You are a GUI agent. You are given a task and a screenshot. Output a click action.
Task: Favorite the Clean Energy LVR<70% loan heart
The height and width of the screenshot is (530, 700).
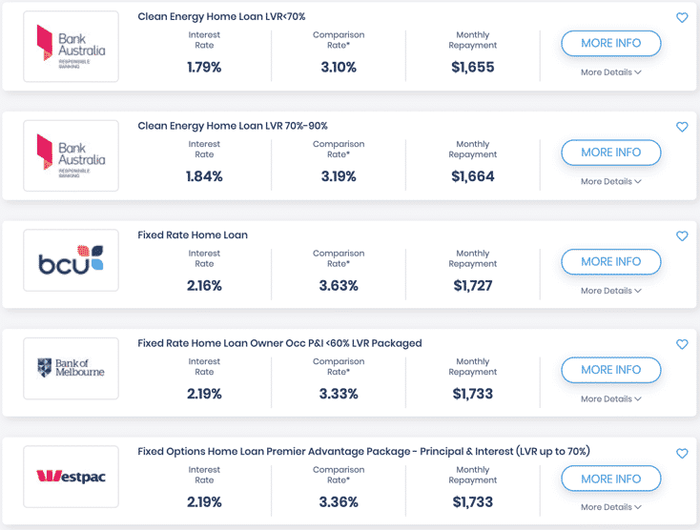pos(682,18)
